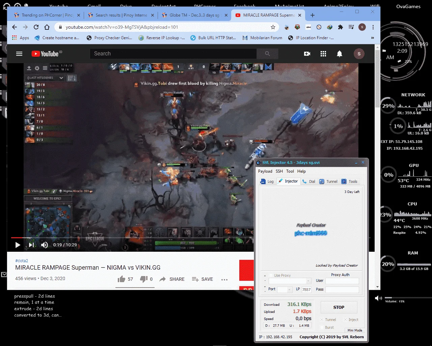Skip to the next video
The image size is (432, 346).
click(31, 245)
